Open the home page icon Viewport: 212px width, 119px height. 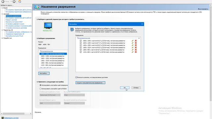tap(20, 1)
